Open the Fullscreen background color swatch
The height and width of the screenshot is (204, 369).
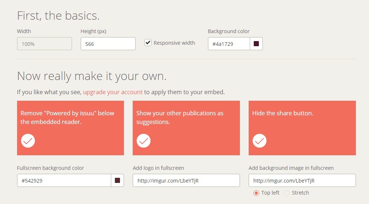point(117,180)
